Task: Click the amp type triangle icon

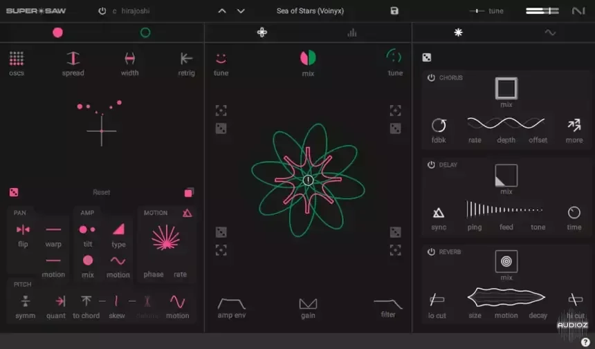Action: (x=118, y=229)
